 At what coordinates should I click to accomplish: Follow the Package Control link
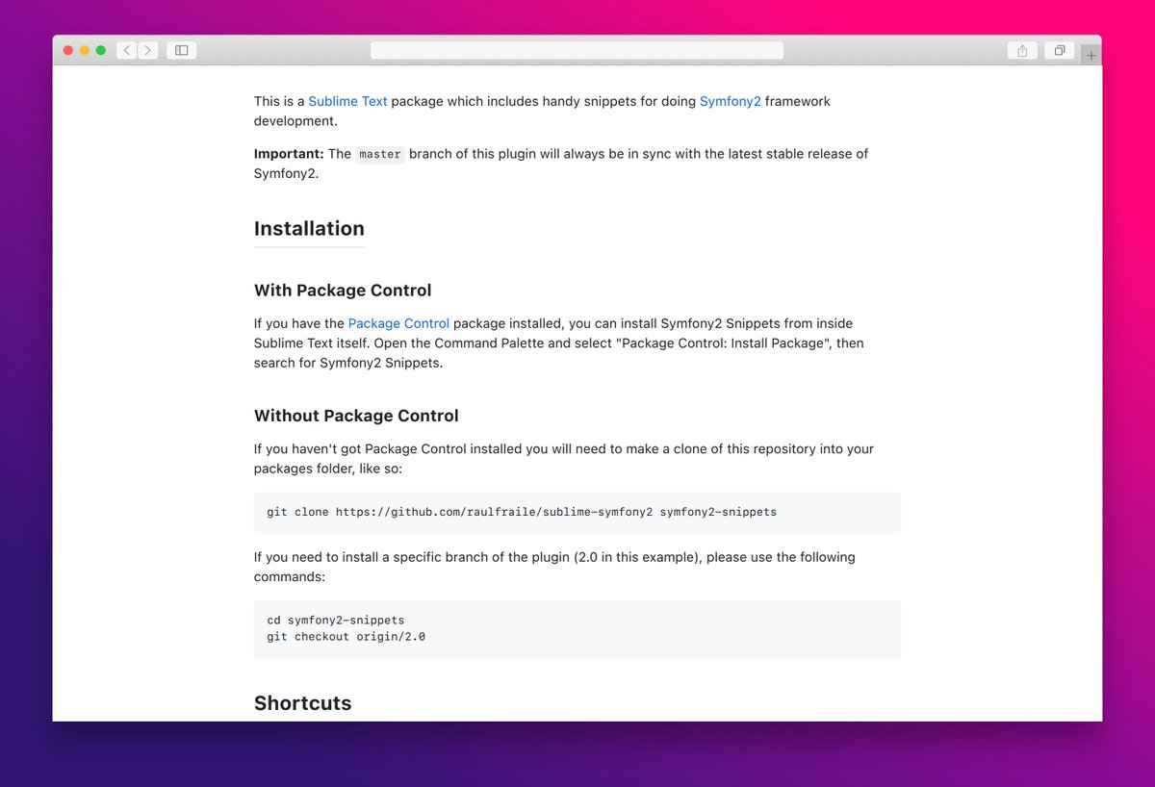click(x=398, y=323)
